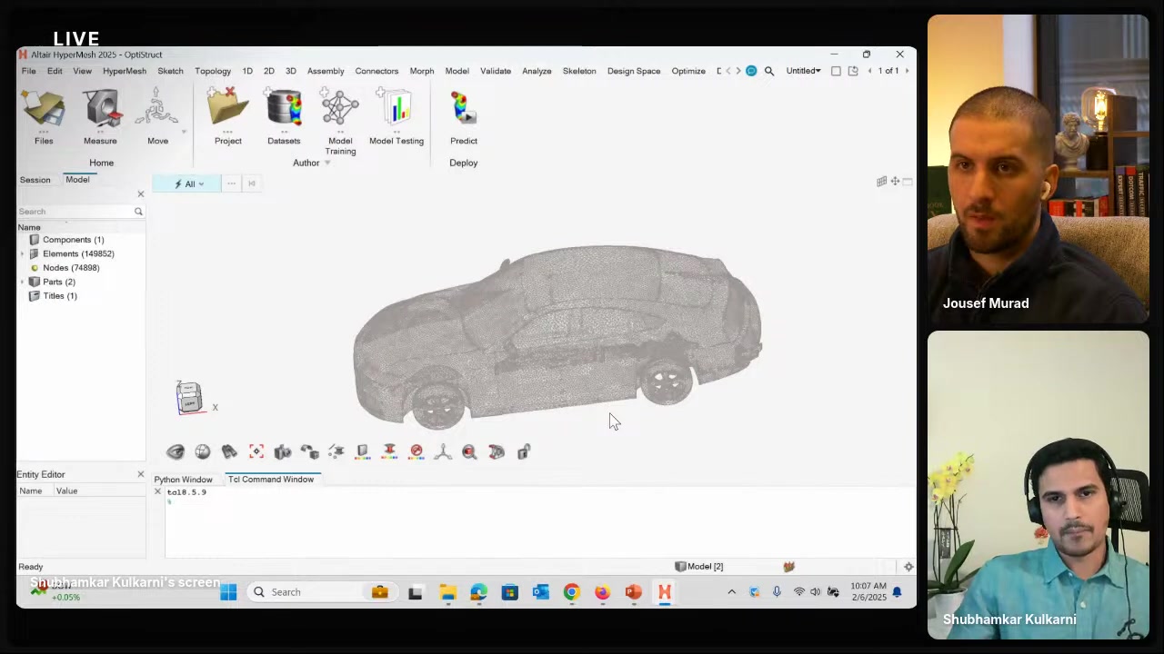This screenshot has width=1164, height=654.
Task: Select the Measure tool
Action: (x=100, y=110)
